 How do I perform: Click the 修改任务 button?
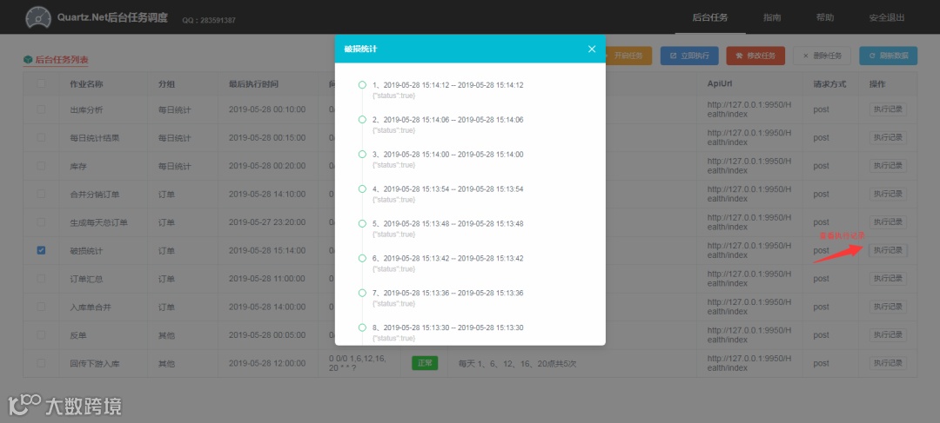755,56
